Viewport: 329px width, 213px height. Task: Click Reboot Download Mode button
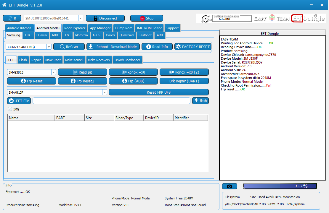113,47
